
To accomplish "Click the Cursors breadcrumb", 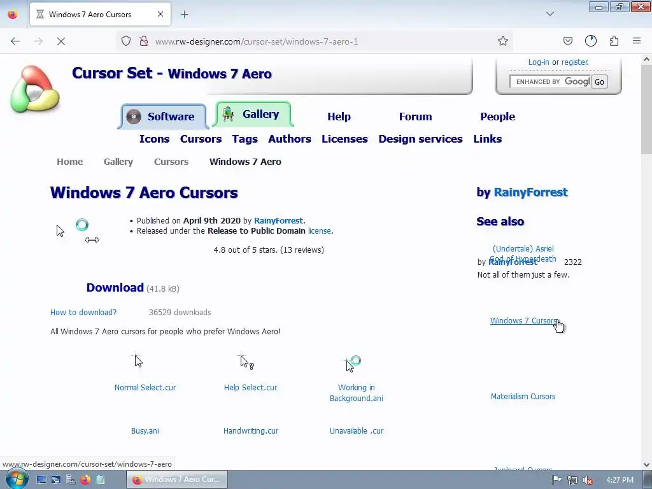I will (x=171, y=162).
